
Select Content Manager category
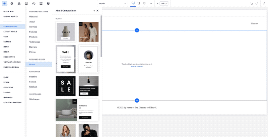[x=12, y=102]
